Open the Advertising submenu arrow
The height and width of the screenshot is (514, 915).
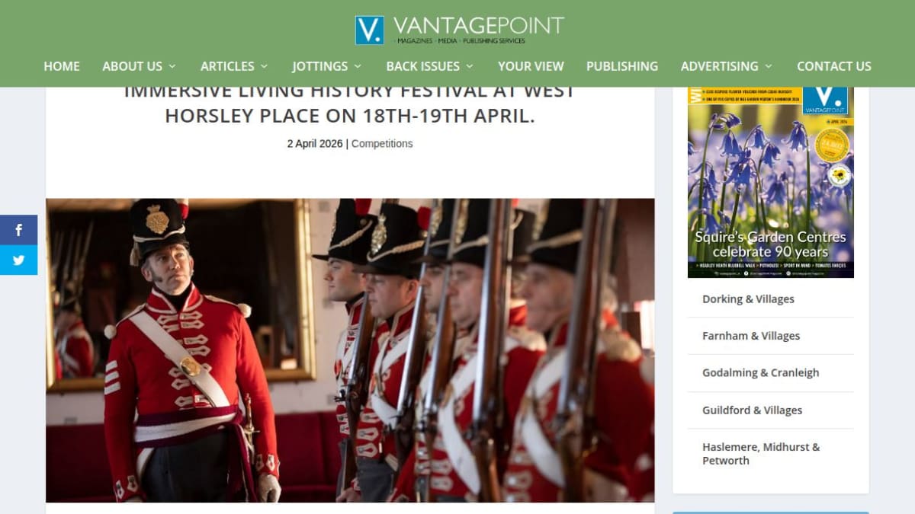click(769, 66)
